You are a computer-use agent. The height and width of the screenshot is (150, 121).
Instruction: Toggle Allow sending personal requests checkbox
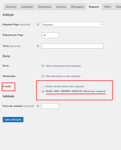coord(43,66)
